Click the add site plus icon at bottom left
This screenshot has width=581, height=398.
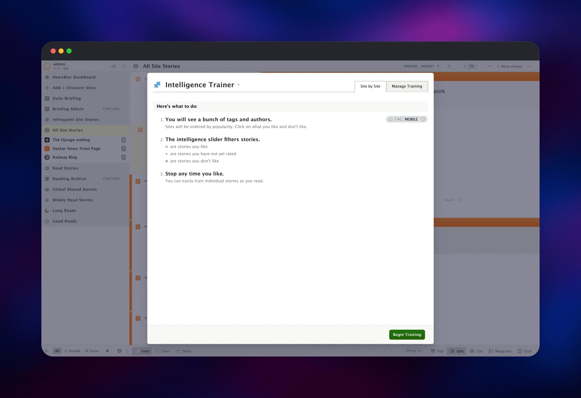tap(46, 351)
